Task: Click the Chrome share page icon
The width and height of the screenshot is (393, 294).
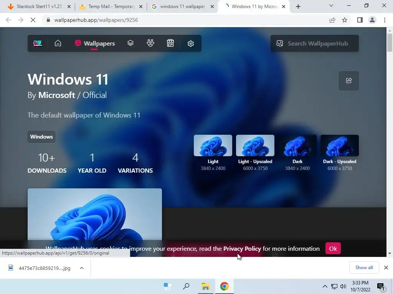Action: click(332, 20)
